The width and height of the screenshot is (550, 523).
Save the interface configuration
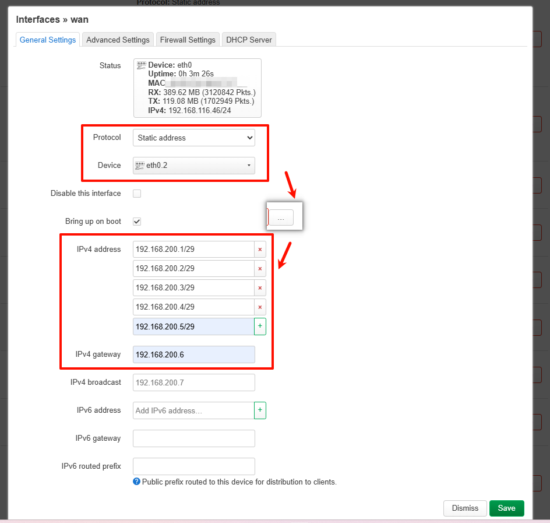[506, 508]
